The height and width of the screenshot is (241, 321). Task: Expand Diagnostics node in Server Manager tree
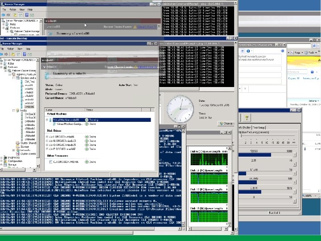click(x=1, y=158)
